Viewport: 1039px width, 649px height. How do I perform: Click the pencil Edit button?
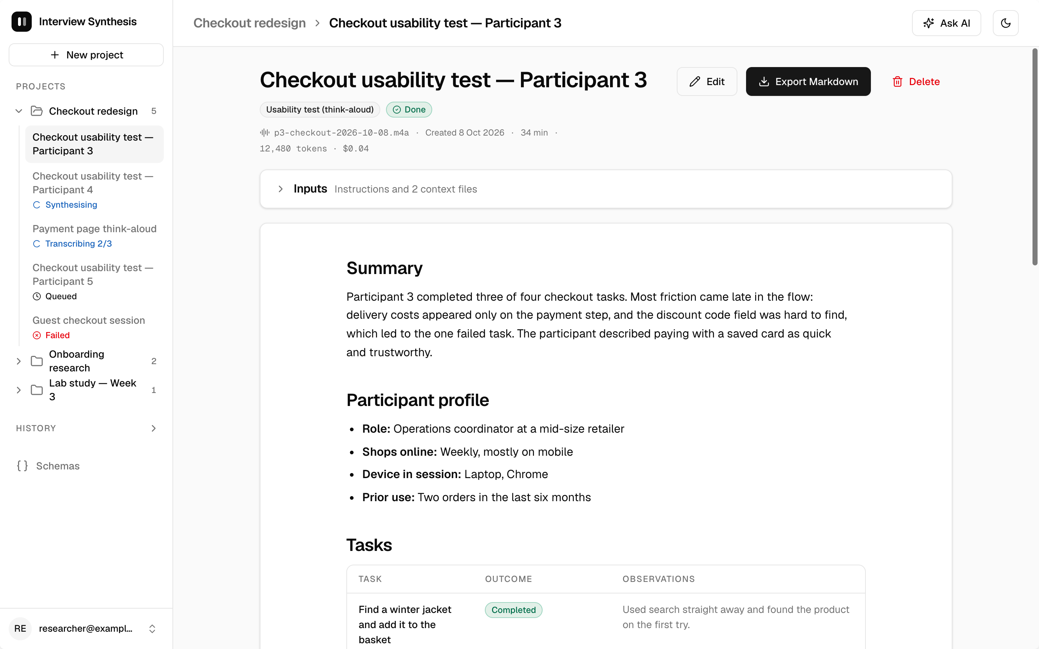point(707,81)
